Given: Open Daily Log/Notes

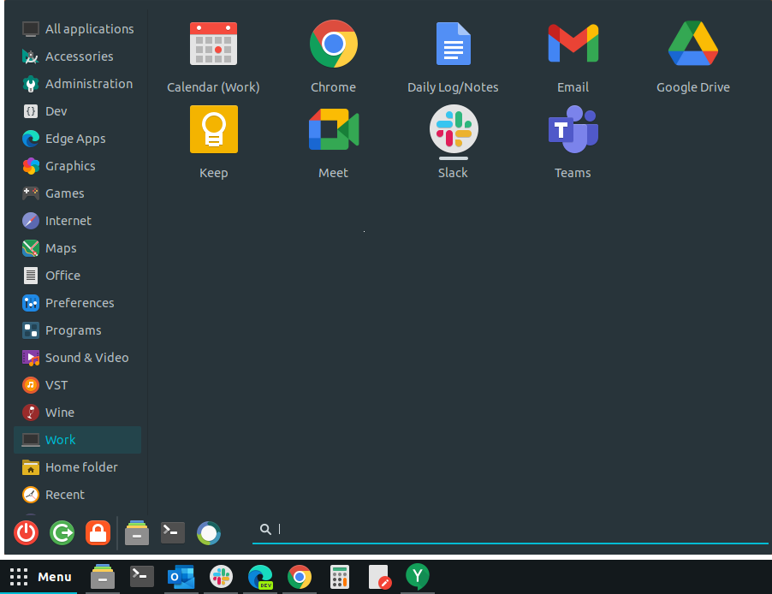Looking at the screenshot, I should point(453,56).
